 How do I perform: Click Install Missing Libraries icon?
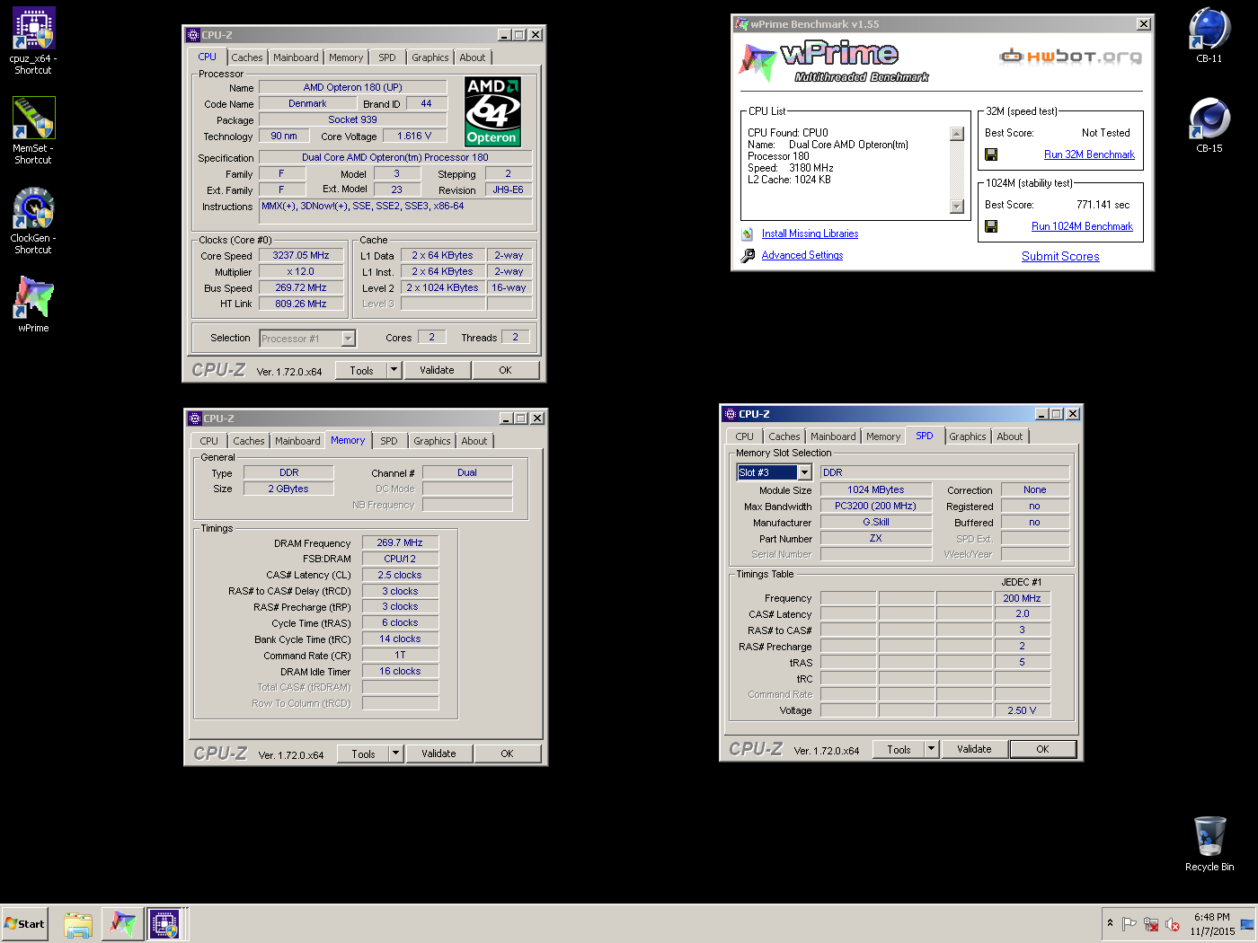(748, 234)
